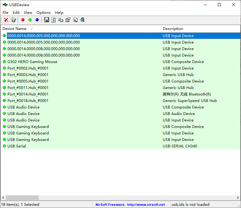Viewport: 241px width, 208px height.
Task: Select the Port_#0014.Hub_#0001 device name
Action: 28,94
